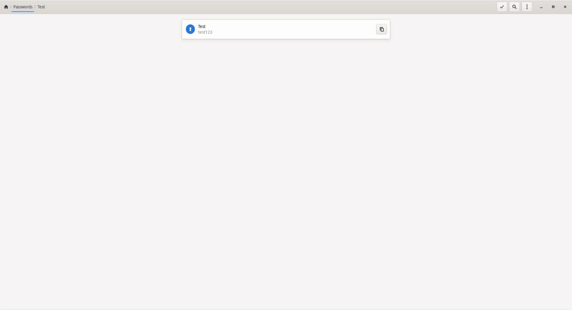The image size is (572, 310).
Task: Expand the menu via vertical dots button
Action: [527, 7]
